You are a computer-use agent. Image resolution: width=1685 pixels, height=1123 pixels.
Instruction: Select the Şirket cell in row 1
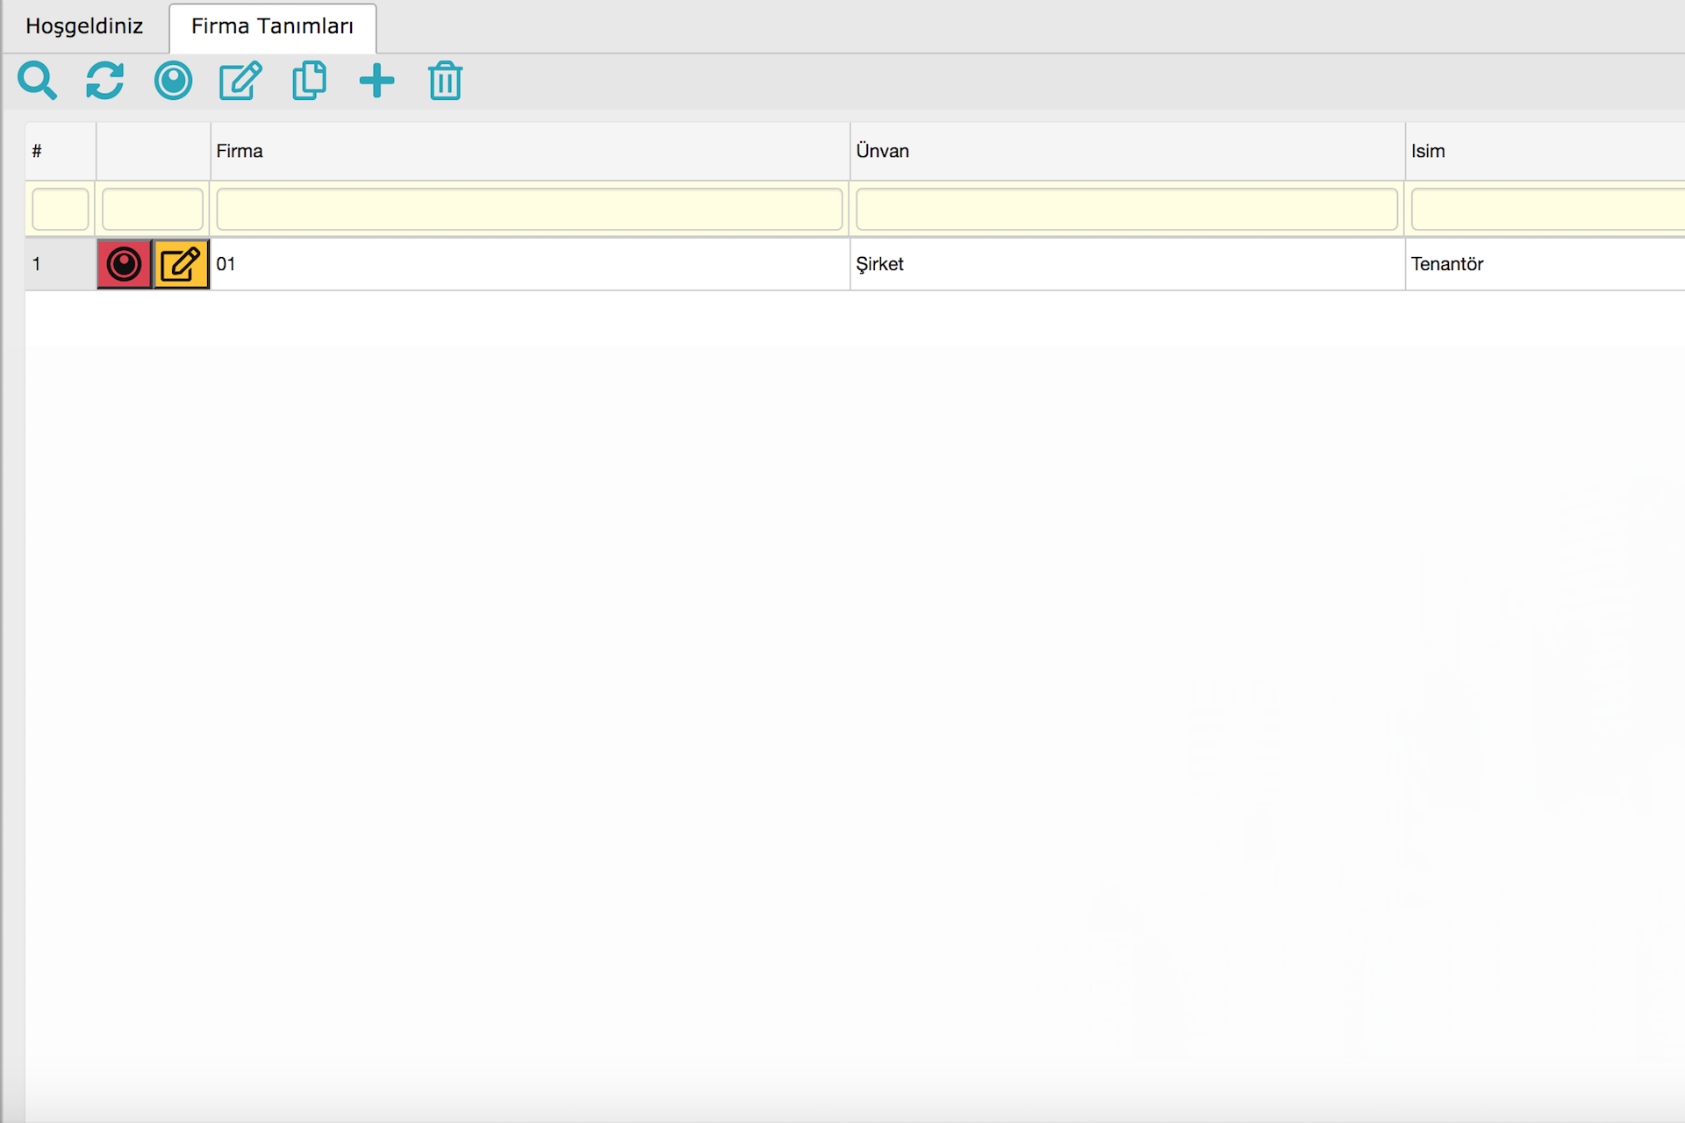point(880,264)
